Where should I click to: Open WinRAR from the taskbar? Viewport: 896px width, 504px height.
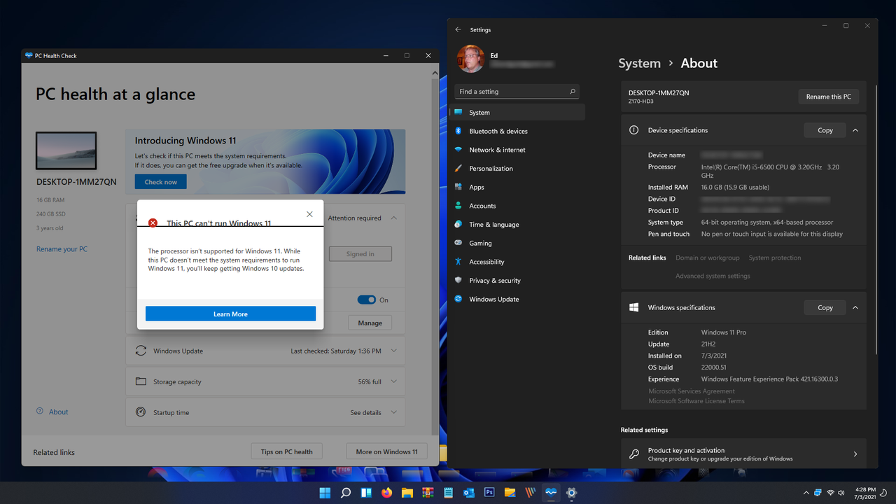coord(428,493)
